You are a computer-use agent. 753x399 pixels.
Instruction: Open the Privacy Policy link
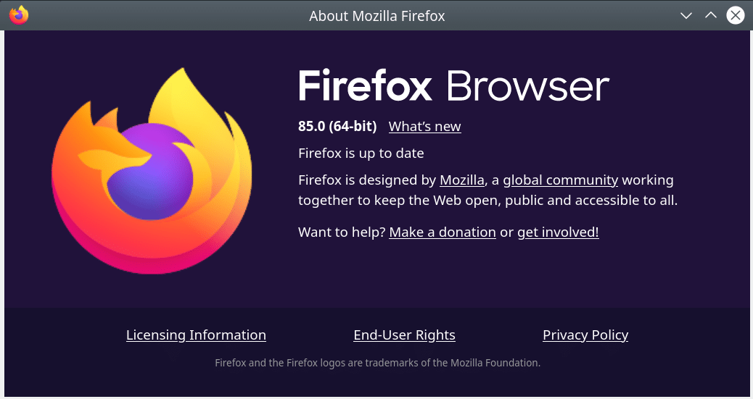(x=585, y=335)
